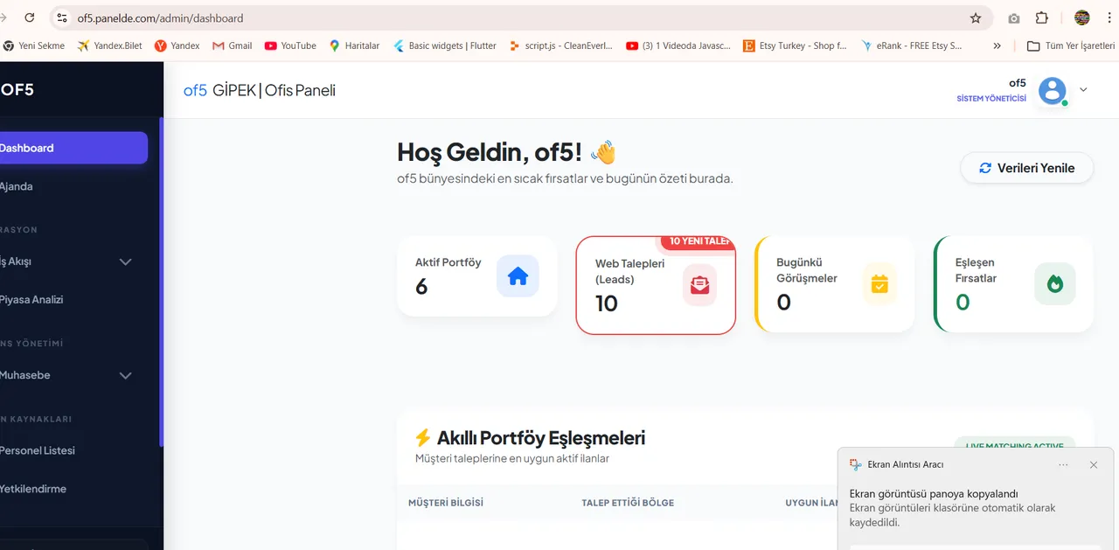Dismiss the Ekran Alıntısı Aracı notification
This screenshot has height=550, width=1119.
tap(1093, 465)
